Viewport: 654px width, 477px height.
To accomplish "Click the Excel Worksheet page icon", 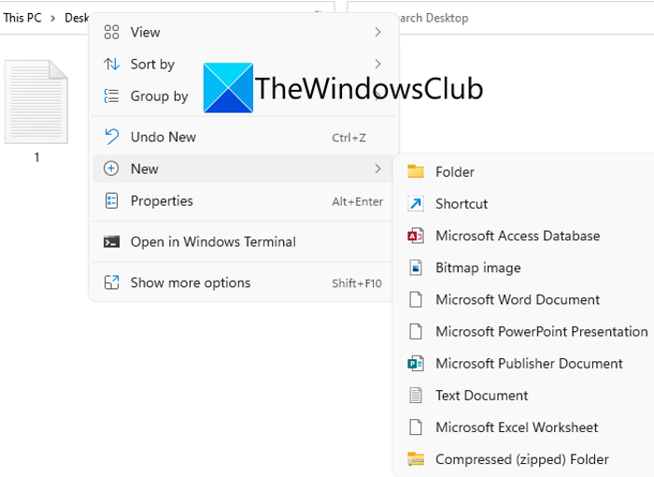I will click(x=416, y=427).
